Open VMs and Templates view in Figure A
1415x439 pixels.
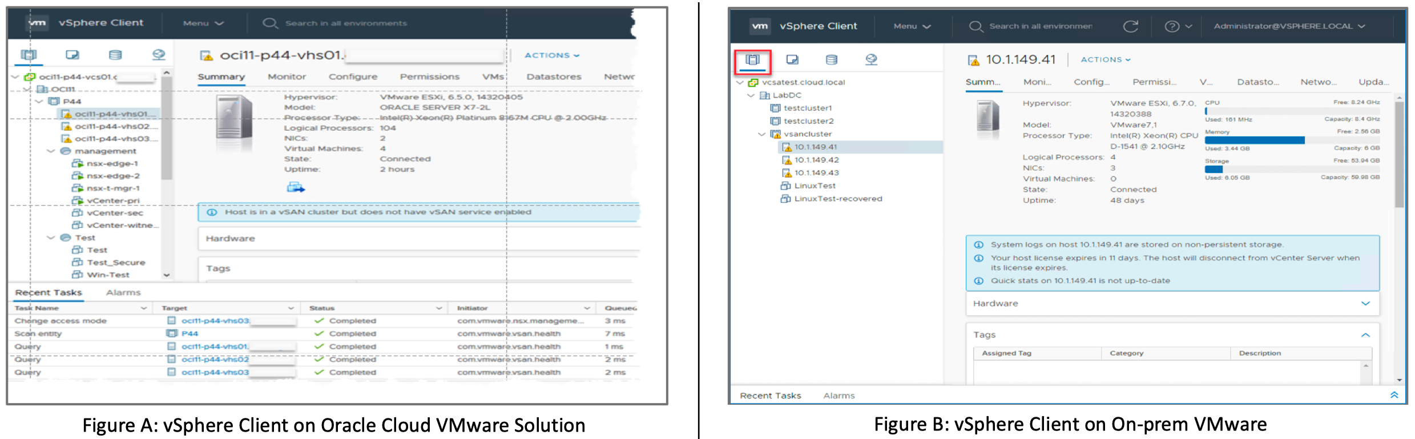(72, 55)
